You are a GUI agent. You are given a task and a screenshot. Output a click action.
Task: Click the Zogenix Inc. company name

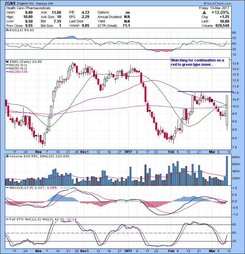tap(26, 4)
